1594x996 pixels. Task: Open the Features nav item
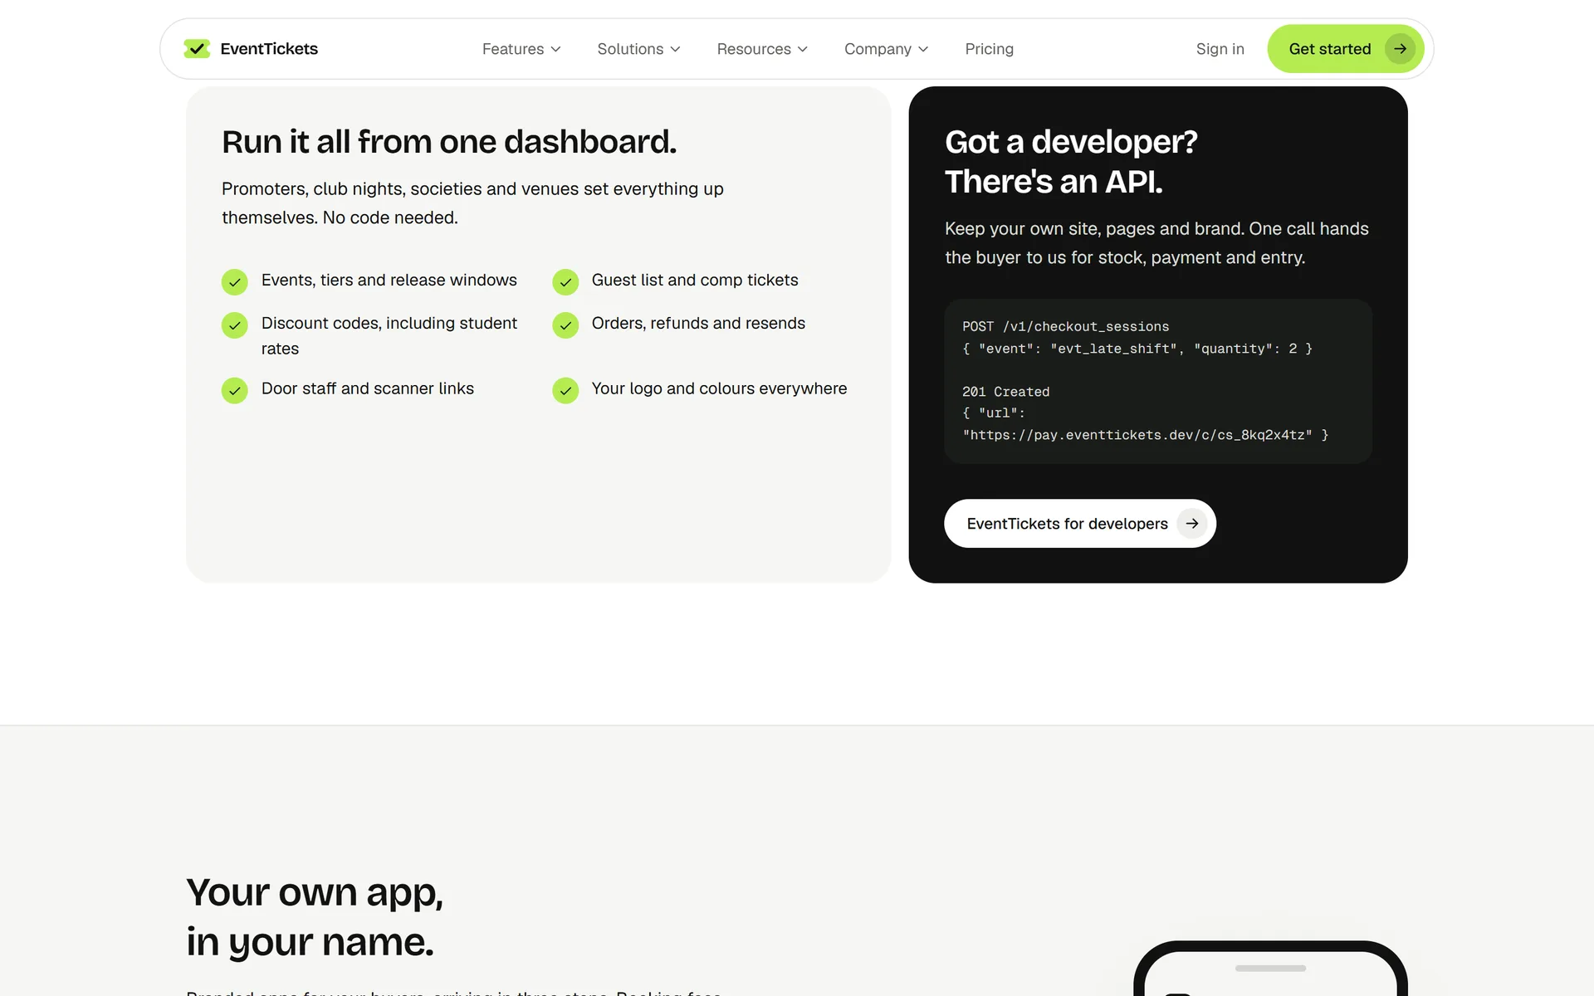(521, 49)
